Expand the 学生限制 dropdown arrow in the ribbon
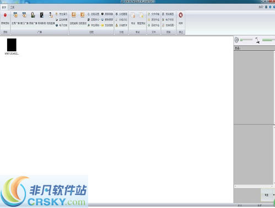The width and height of the screenshot is (275, 208). 100,25
